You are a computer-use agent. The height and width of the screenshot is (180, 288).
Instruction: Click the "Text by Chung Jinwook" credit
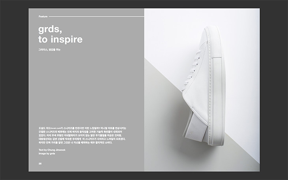[x=52, y=150]
